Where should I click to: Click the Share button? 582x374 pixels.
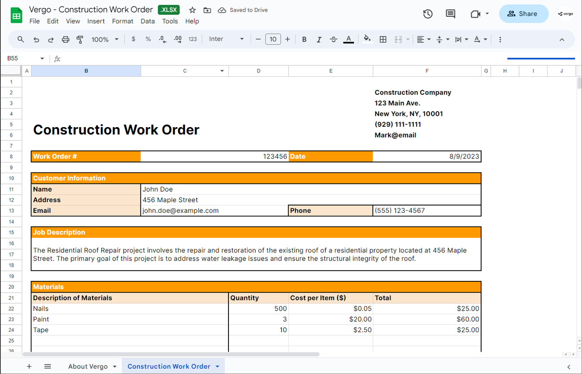(x=523, y=13)
